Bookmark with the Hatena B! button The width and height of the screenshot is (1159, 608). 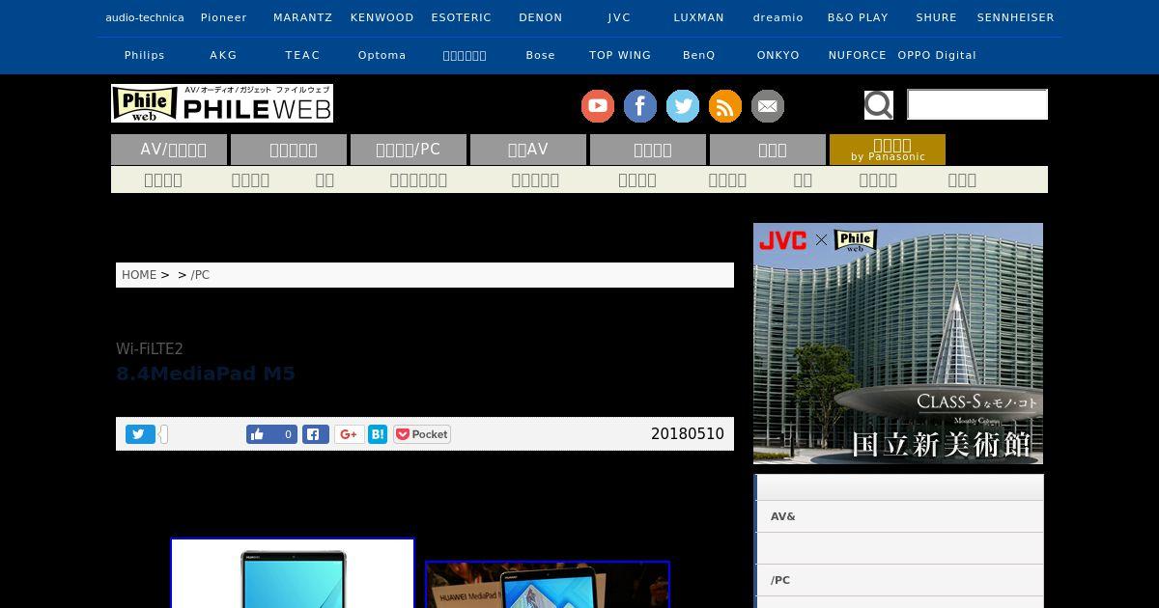pos(378,434)
